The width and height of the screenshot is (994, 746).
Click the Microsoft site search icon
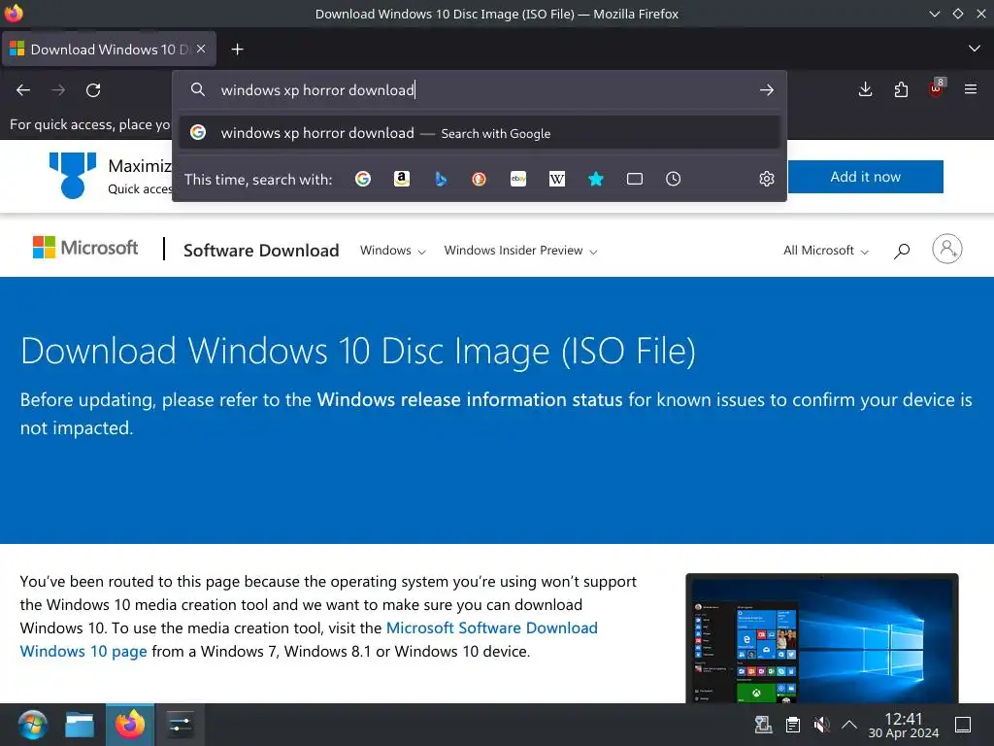point(902,252)
